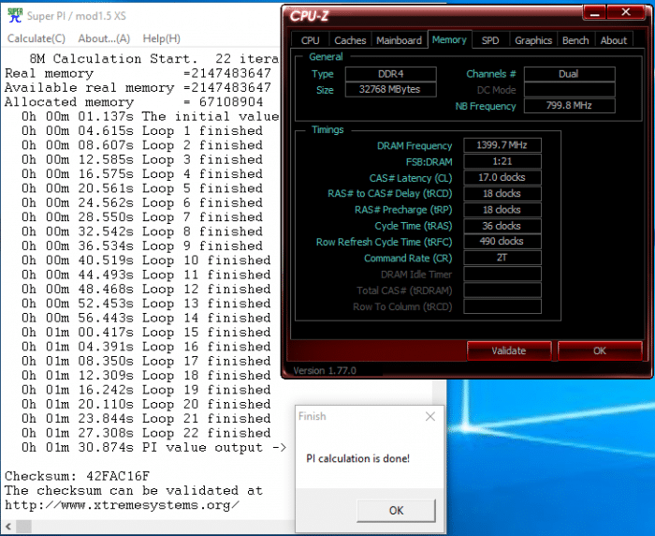Image resolution: width=655 pixels, height=536 pixels.
Task: Click the RAS# Precharge value 18 clocks
Action: pos(502,210)
